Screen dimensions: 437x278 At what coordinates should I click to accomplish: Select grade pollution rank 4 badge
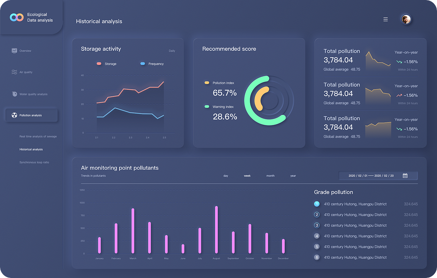[x=317, y=236]
